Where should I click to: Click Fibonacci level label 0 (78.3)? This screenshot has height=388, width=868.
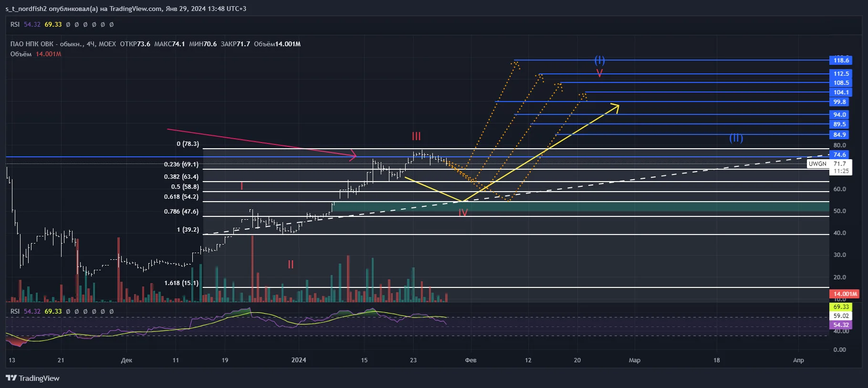coord(188,143)
